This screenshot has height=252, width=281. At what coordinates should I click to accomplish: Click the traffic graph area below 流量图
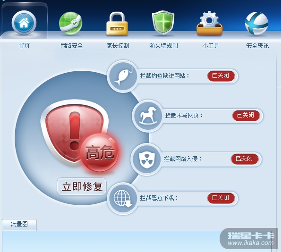[111, 241]
